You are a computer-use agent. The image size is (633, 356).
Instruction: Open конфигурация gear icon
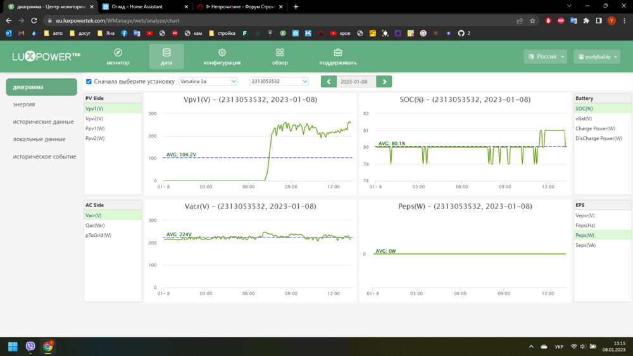pyautogui.click(x=222, y=53)
